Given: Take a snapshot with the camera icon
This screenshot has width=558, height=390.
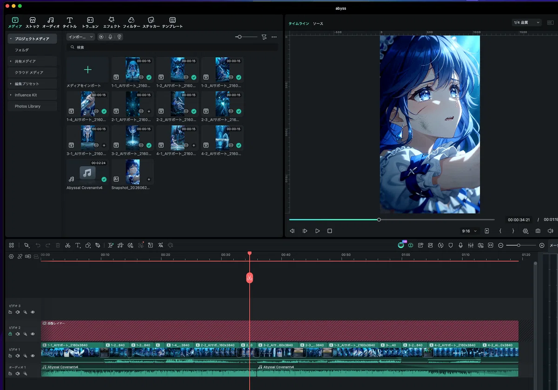Looking at the screenshot, I should click(538, 231).
